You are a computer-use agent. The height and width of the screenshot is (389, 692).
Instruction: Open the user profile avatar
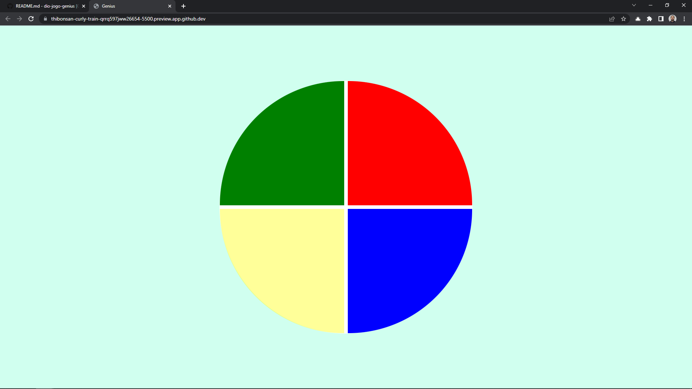(x=673, y=19)
